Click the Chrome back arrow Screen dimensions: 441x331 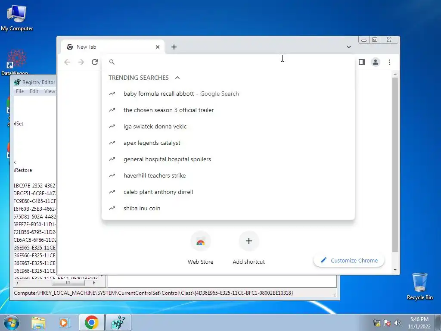(67, 62)
